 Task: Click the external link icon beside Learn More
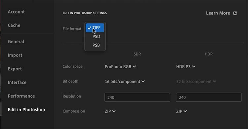235,13
